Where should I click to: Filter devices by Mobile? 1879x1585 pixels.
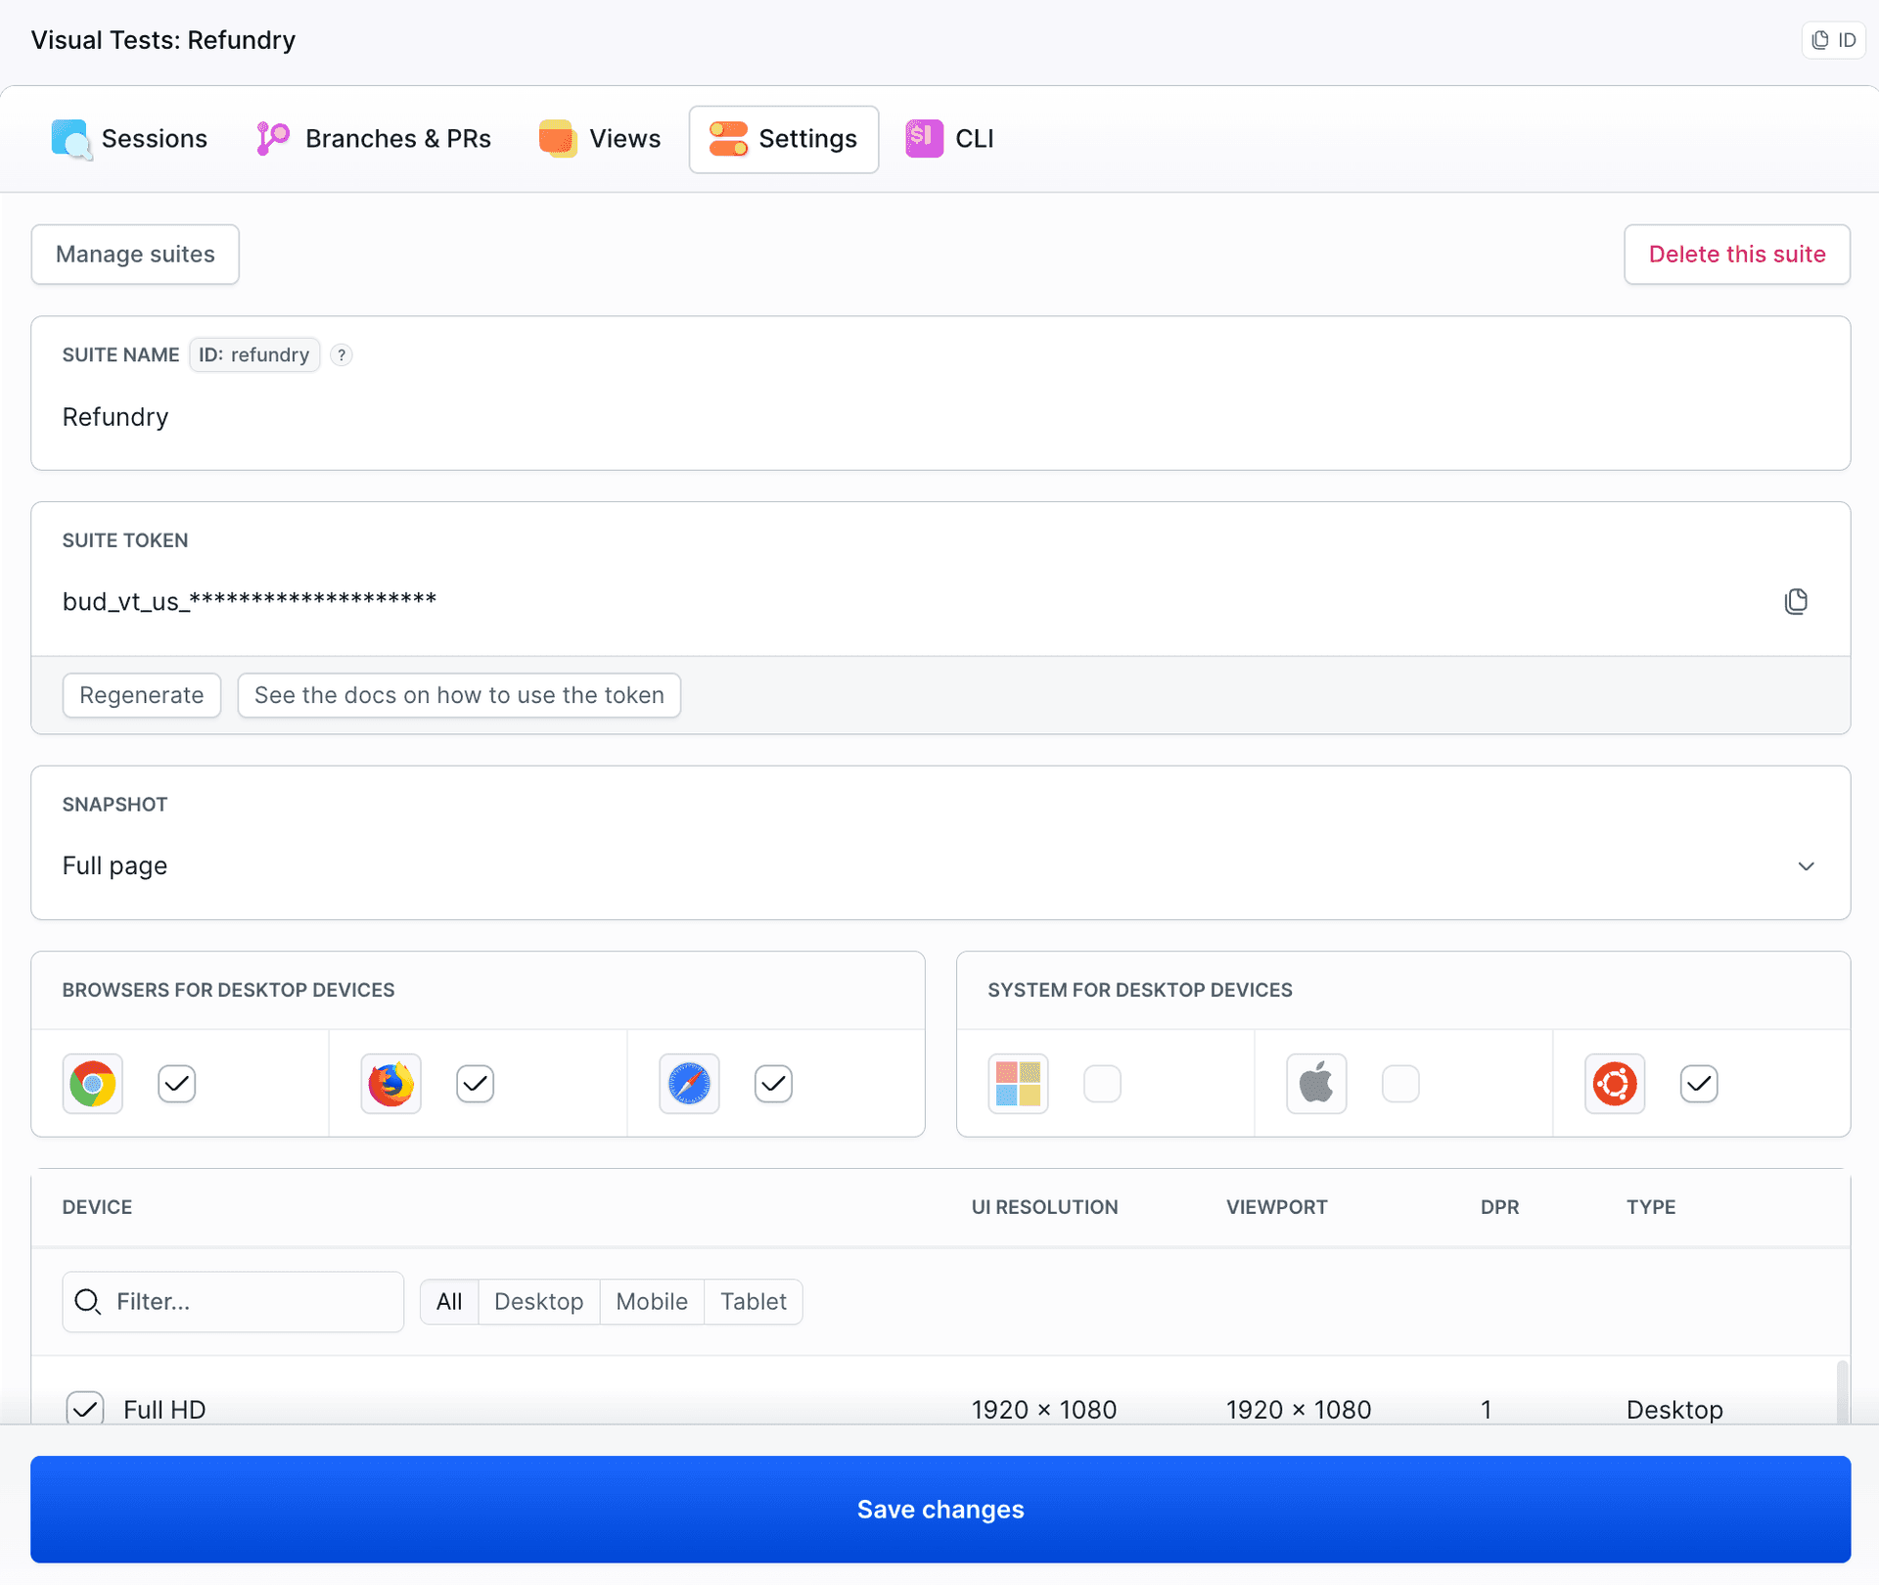(652, 1301)
